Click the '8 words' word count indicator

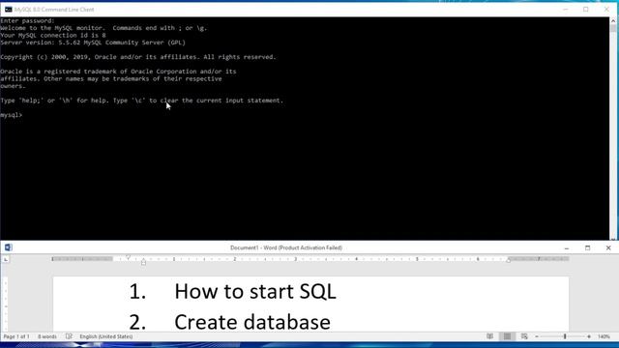(47, 336)
